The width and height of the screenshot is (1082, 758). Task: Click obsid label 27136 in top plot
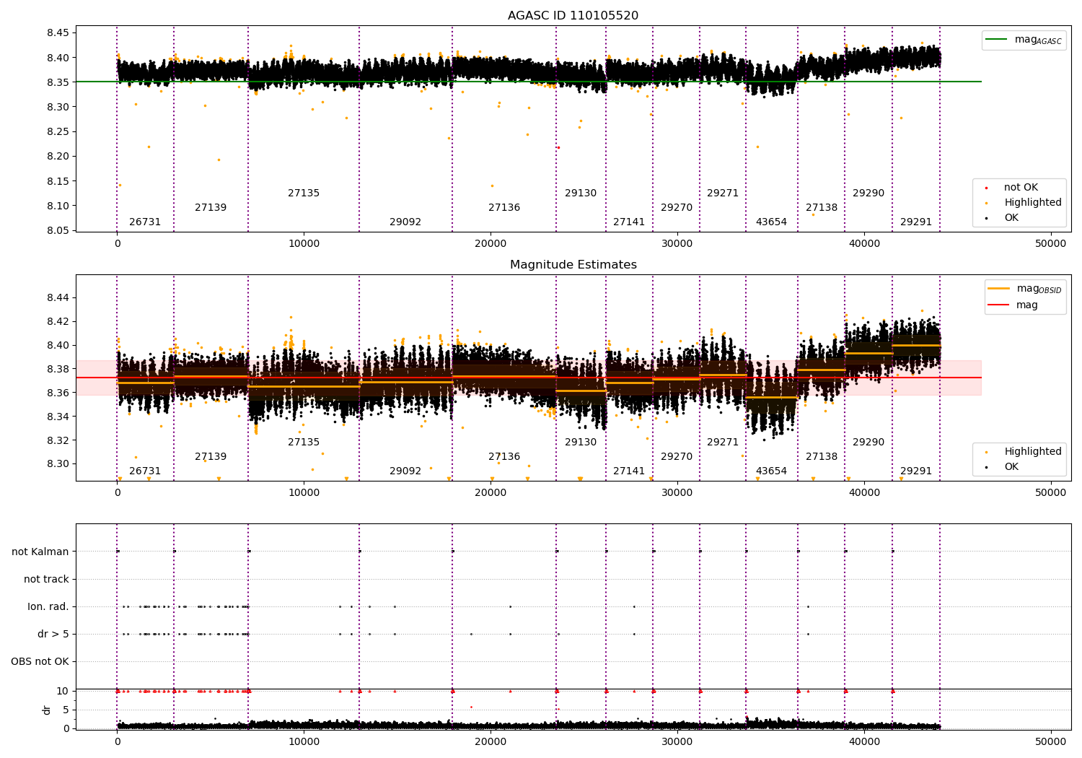coord(504,208)
